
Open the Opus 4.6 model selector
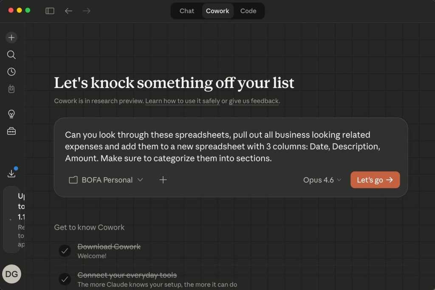tap(322, 180)
